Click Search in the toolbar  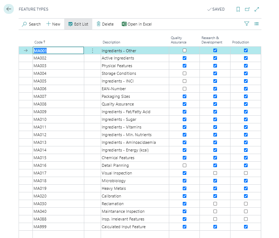pyautogui.click(x=31, y=24)
